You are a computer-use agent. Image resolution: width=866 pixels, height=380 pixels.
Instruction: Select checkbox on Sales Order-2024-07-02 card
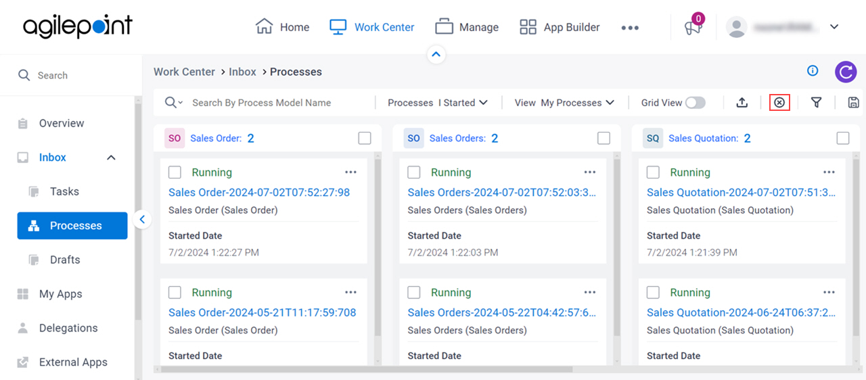pos(175,172)
